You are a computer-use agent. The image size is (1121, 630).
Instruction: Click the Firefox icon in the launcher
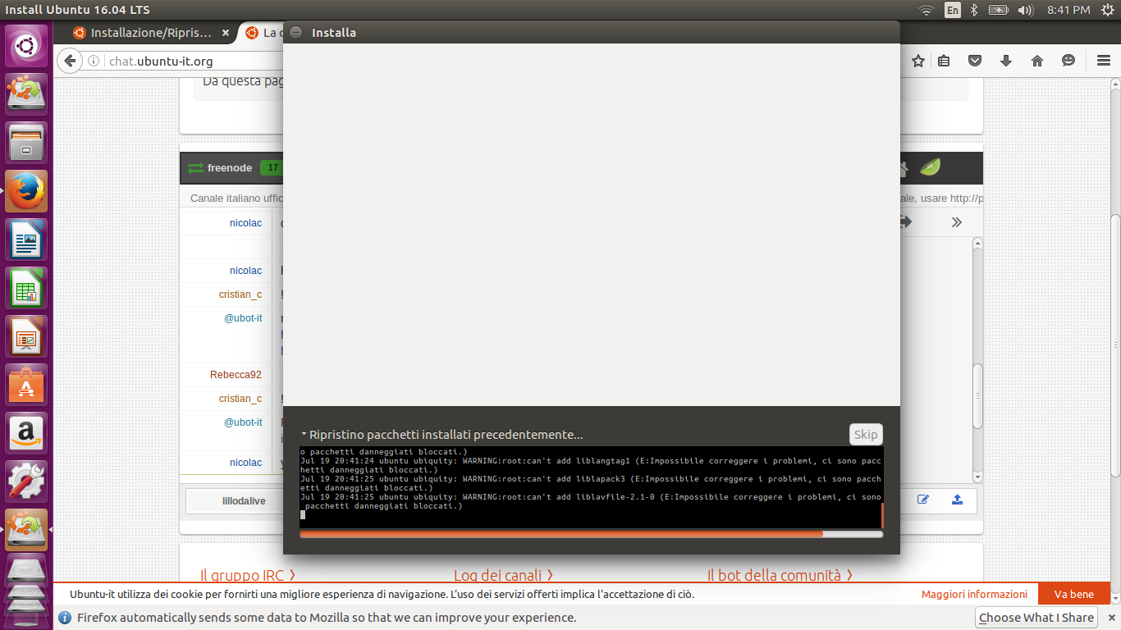[x=26, y=191]
